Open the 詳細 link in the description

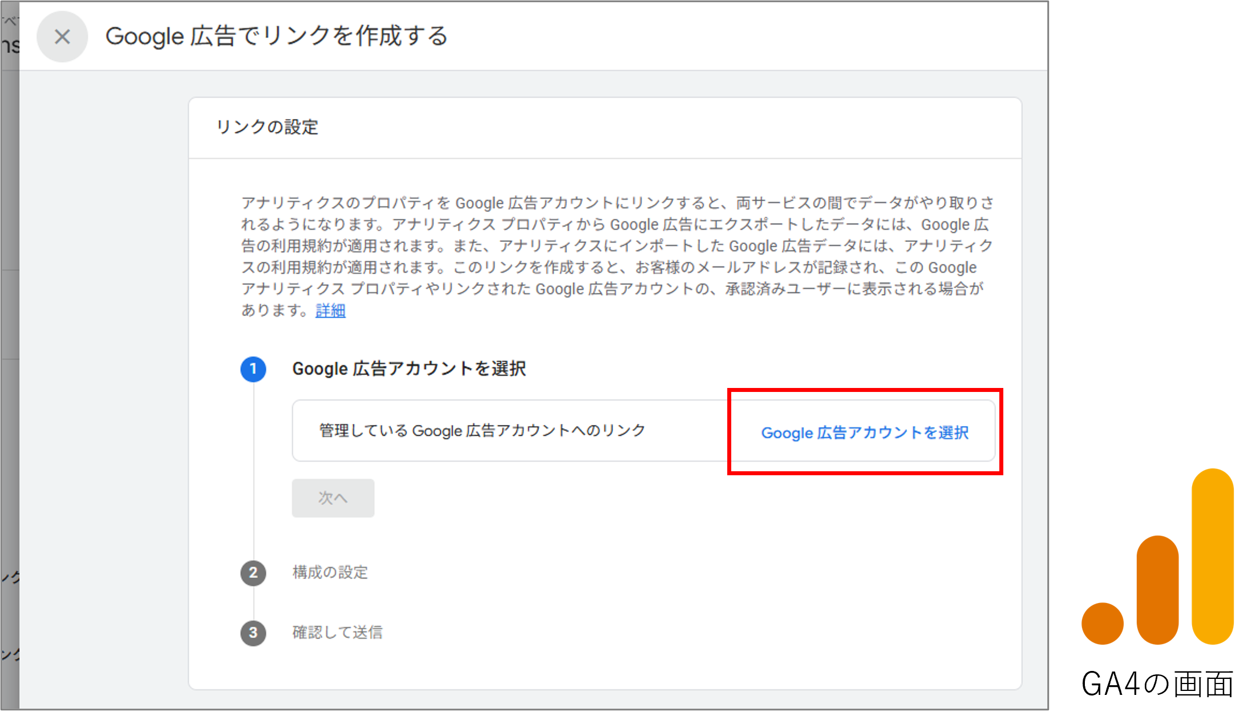330,311
